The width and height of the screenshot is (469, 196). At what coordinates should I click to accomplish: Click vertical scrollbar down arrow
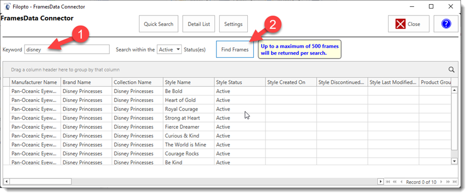point(454,161)
